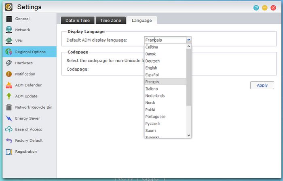Open the Network Recycle Bin icon
This screenshot has width=283, height=181.
coord(8,107)
